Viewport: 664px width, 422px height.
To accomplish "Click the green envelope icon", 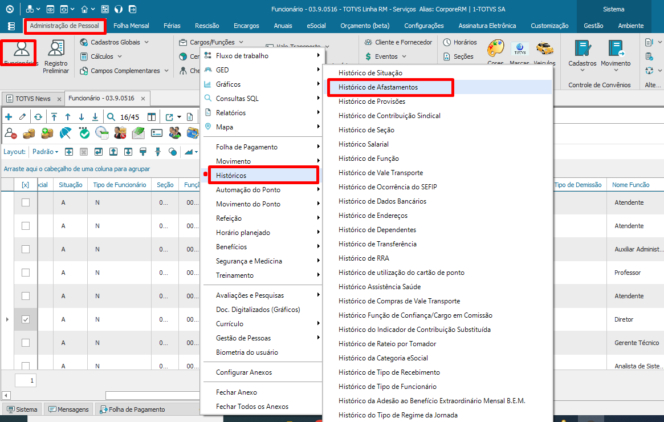I will (x=138, y=133).
